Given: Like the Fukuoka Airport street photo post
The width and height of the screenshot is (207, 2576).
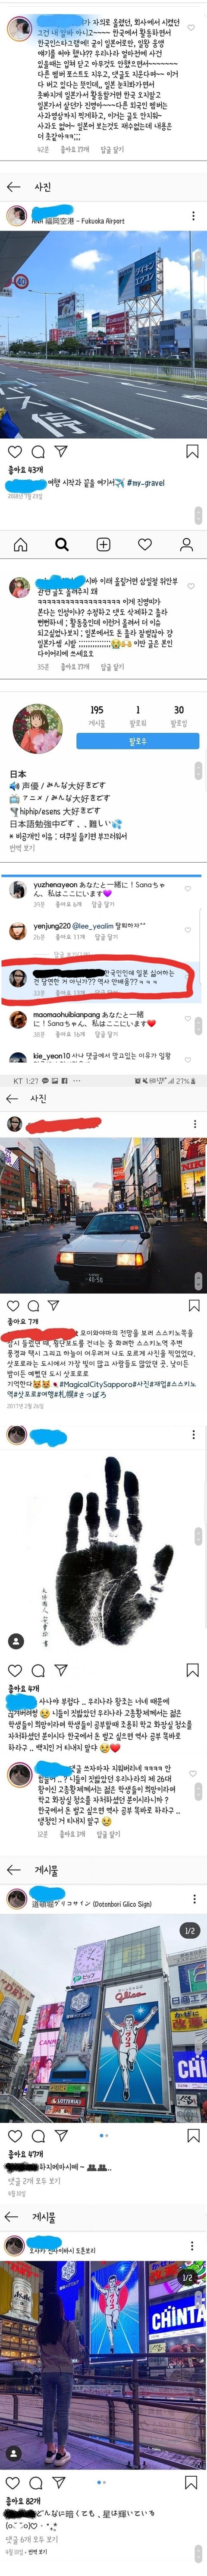Looking at the screenshot, I should 14,452.
